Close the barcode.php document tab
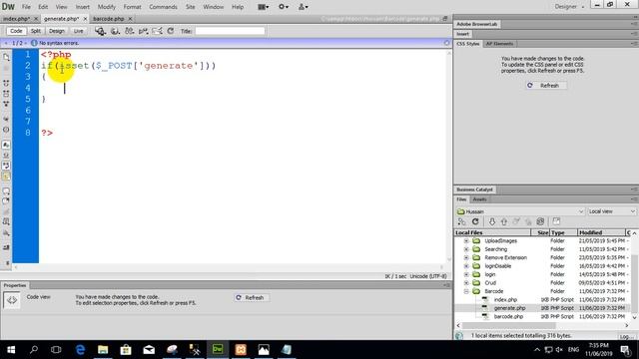Screen dimensions: 639x359 130,19
